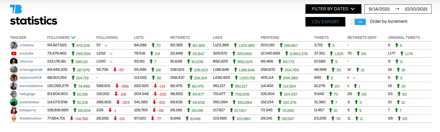Toggle the Order by Increment switch
The height and width of the screenshot is (132, 440).
(x=358, y=22)
